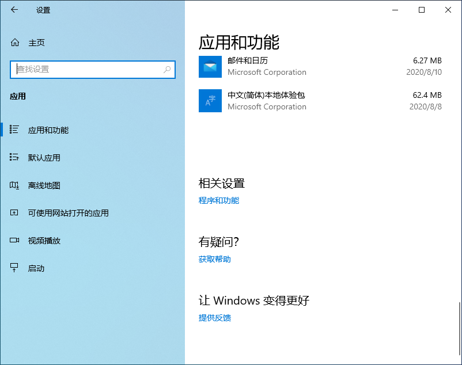Close the Settings window
462x365 pixels.
tap(448, 10)
